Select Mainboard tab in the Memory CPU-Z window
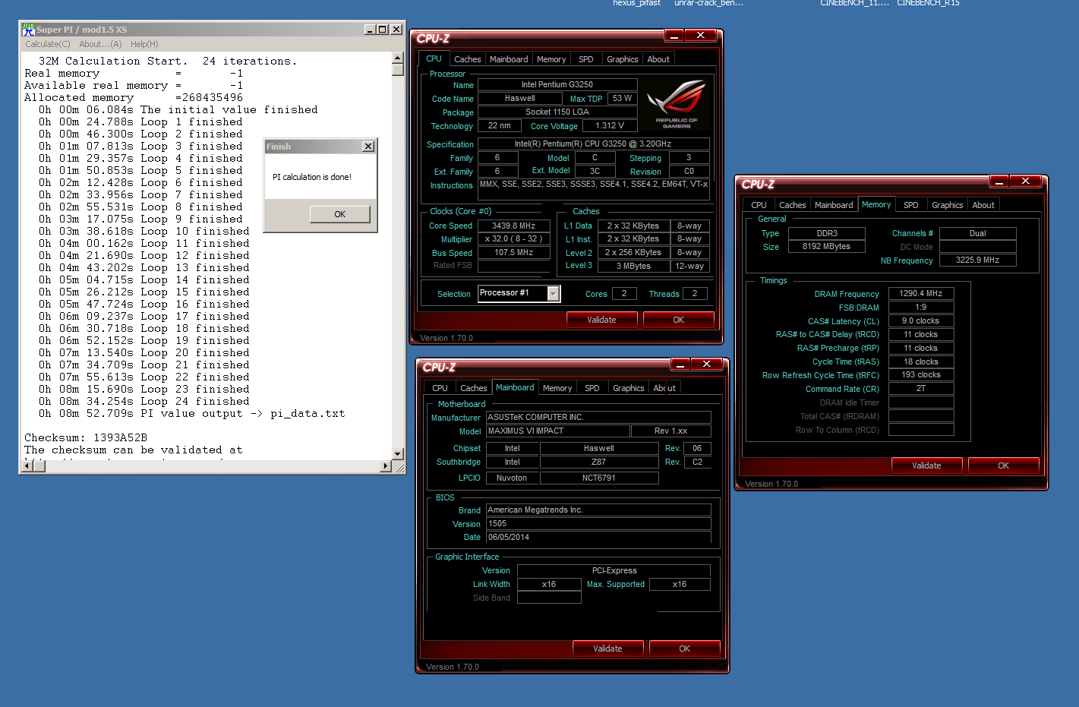 click(834, 205)
